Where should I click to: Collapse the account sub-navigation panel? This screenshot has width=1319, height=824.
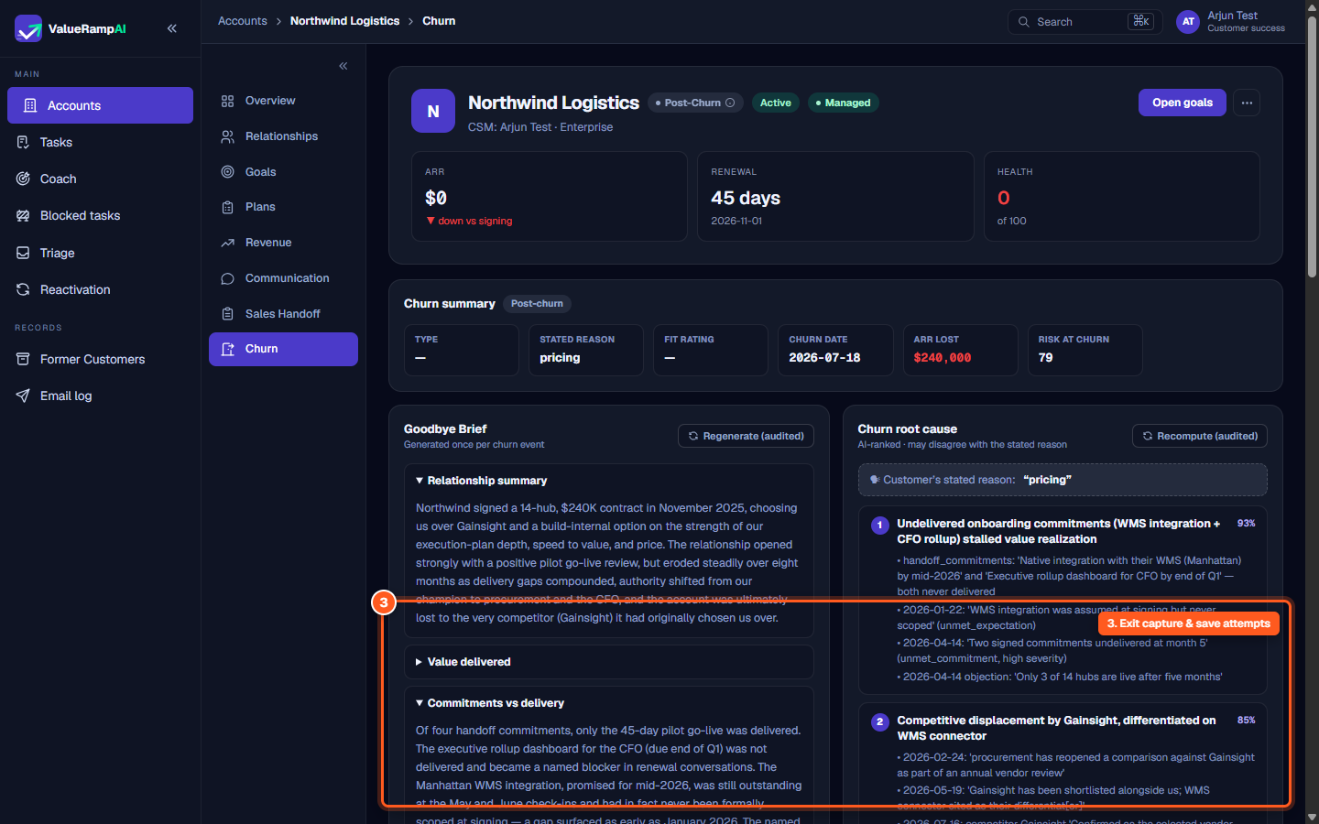[x=343, y=66]
